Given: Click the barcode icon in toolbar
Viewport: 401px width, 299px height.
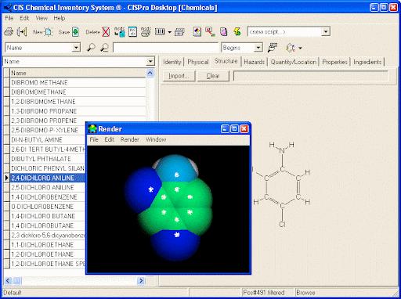Looking at the screenshot, I should [160, 32].
